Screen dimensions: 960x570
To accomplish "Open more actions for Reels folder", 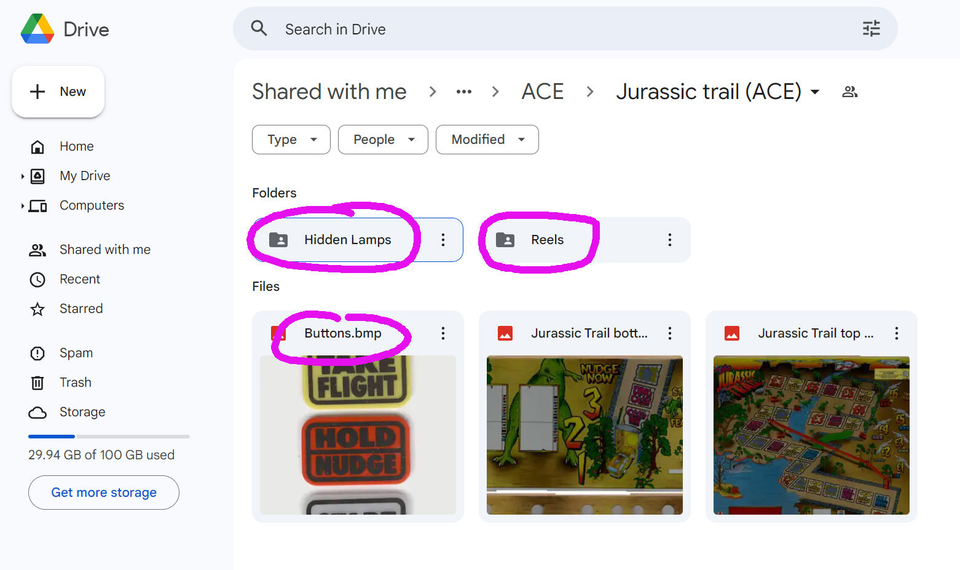I will point(669,240).
